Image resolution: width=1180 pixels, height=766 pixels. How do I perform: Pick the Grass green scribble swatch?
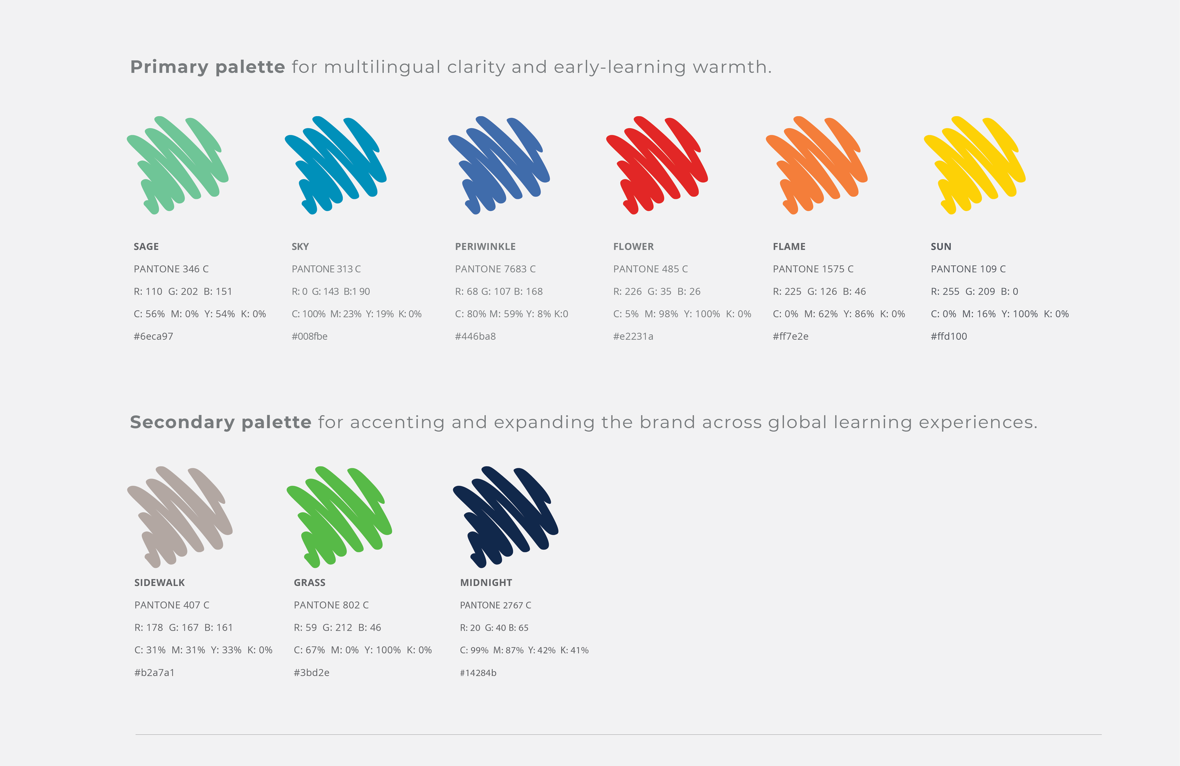(x=340, y=517)
